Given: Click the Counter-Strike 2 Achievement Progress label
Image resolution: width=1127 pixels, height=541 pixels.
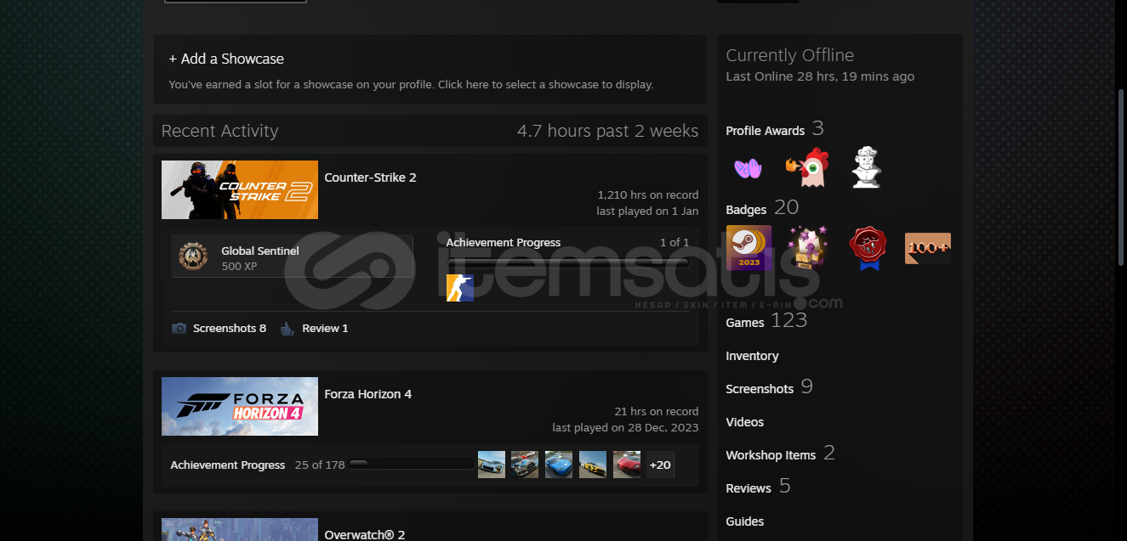Looking at the screenshot, I should coord(504,243).
